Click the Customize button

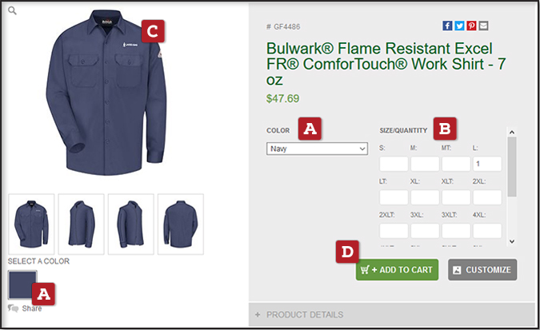pos(482,270)
